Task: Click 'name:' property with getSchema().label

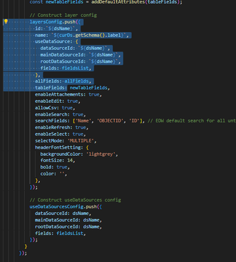Action: [82, 35]
